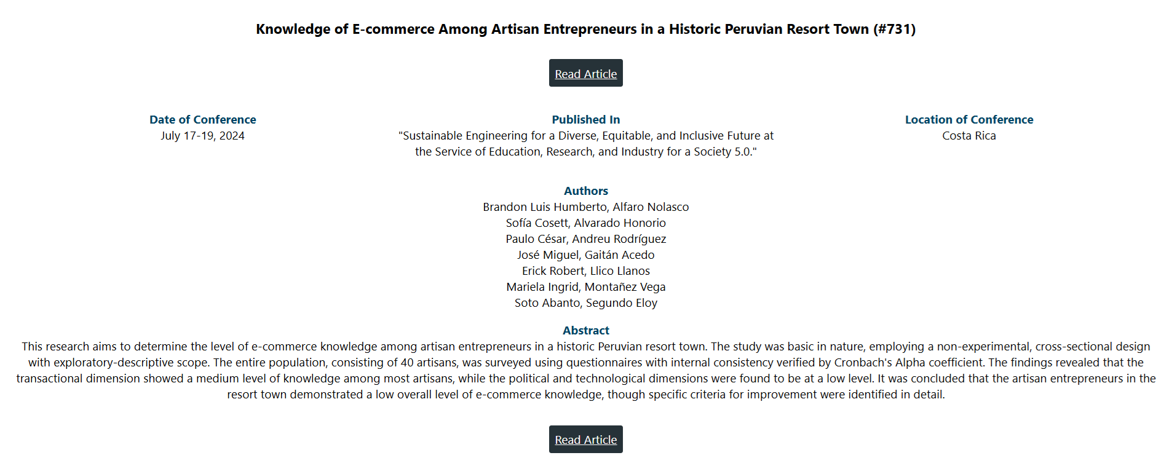The height and width of the screenshot is (474, 1172).
Task: Select the Date of Conference heading
Action: click(202, 120)
